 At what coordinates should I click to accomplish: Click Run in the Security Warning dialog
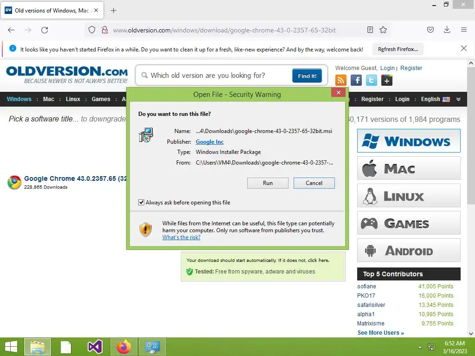(x=268, y=183)
